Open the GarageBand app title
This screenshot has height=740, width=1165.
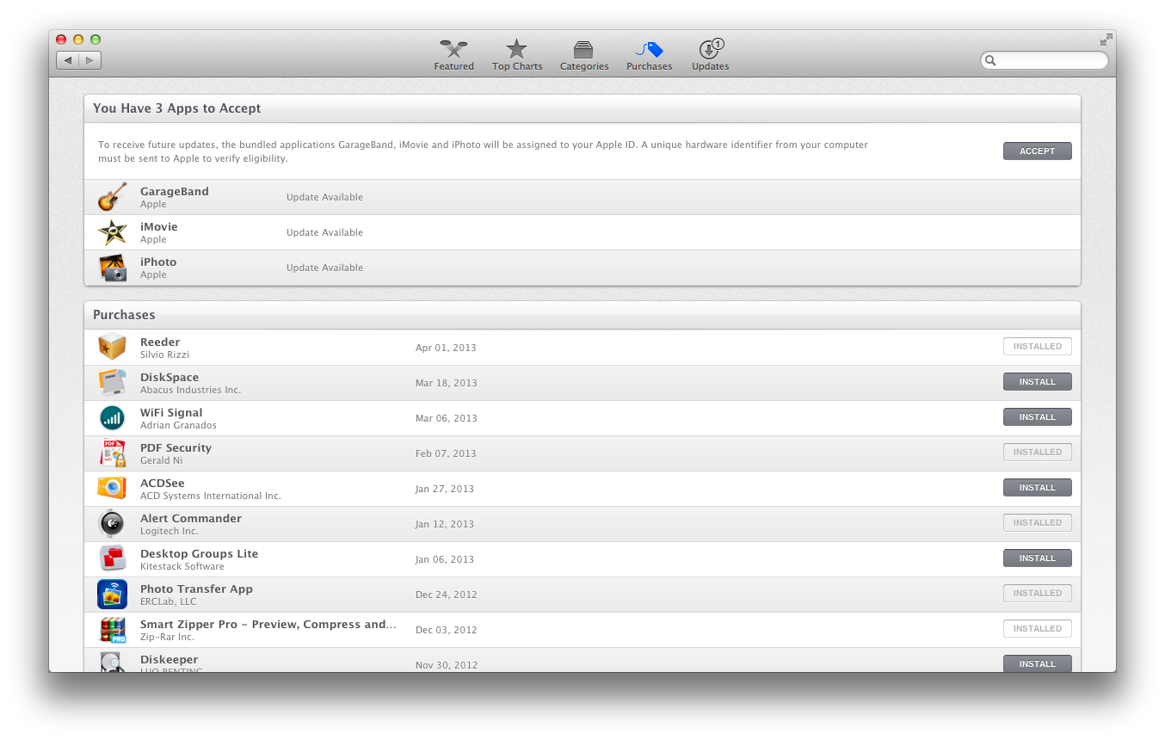[175, 191]
